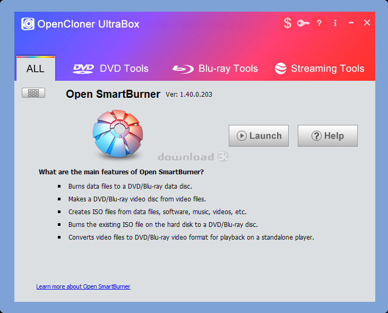Open the key registration icon
The width and height of the screenshot is (388, 313).
pyautogui.click(x=304, y=23)
